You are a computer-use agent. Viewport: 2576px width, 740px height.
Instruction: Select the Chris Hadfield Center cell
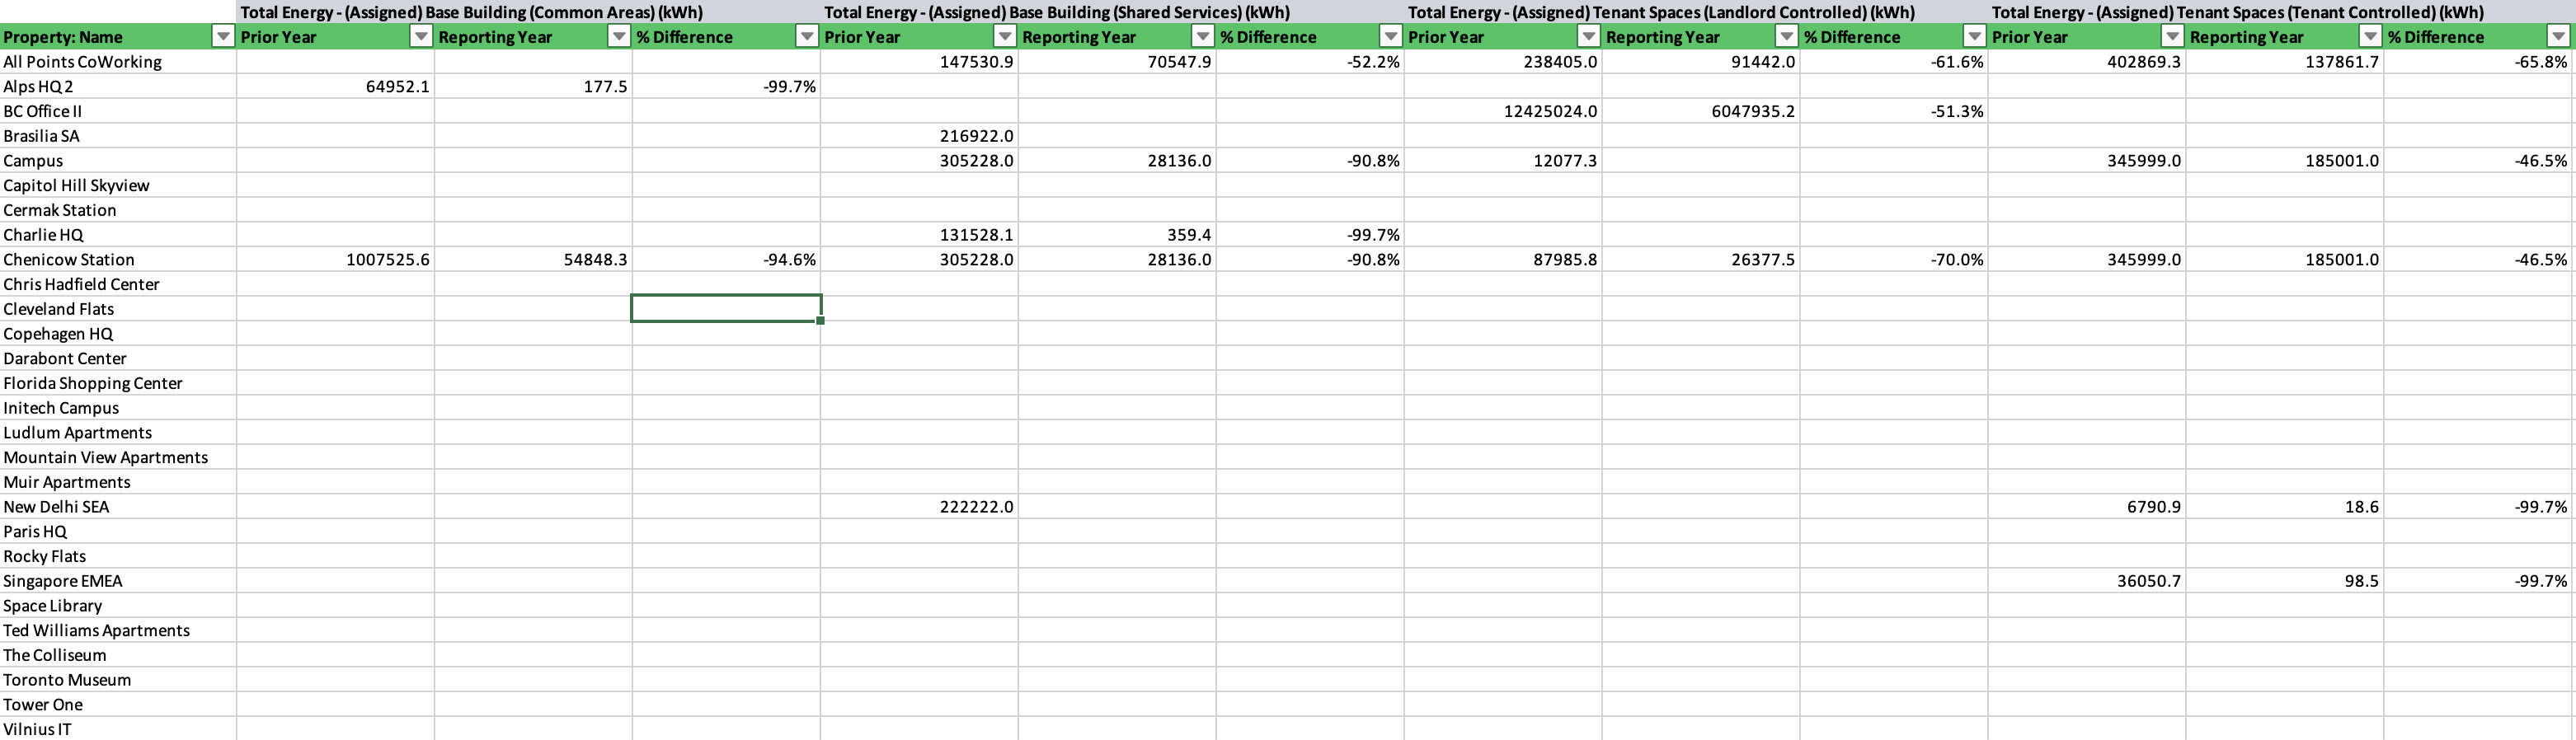click(118, 284)
